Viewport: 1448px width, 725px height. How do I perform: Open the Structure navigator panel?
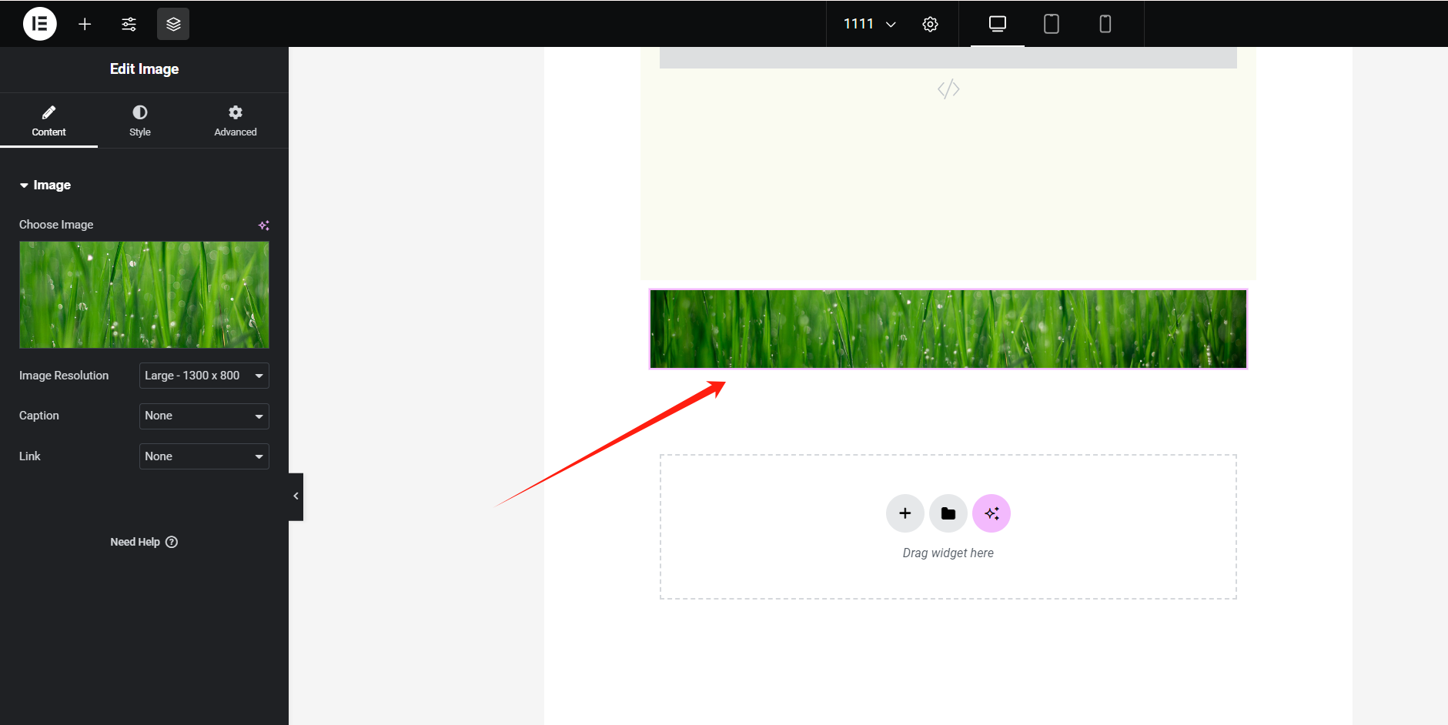point(172,23)
